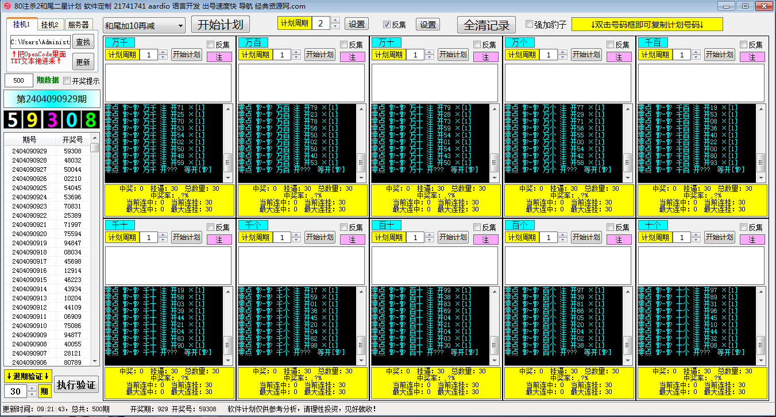Click the 期号 column header
The width and height of the screenshot is (776, 417).
[29, 140]
